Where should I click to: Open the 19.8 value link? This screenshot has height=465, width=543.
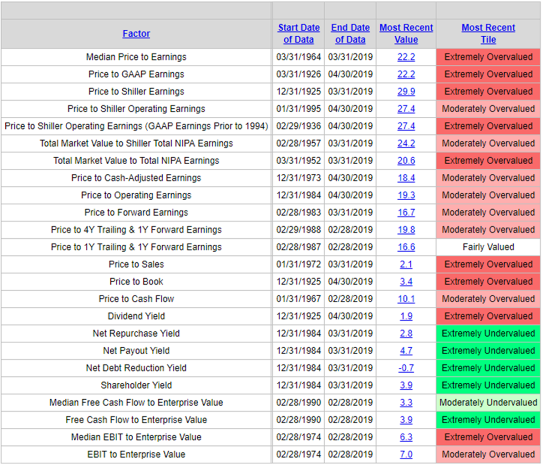pyautogui.click(x=406, y=230)
